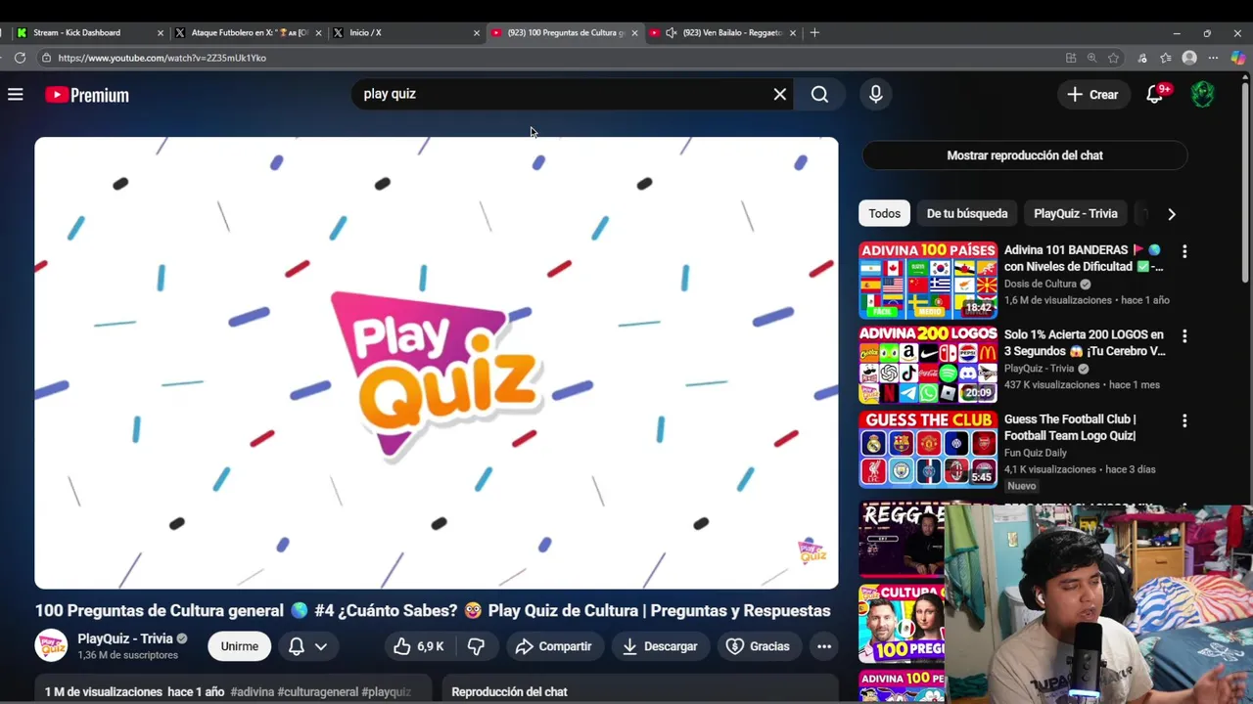
Task: Reload the page
Action: tap(20, 58)
